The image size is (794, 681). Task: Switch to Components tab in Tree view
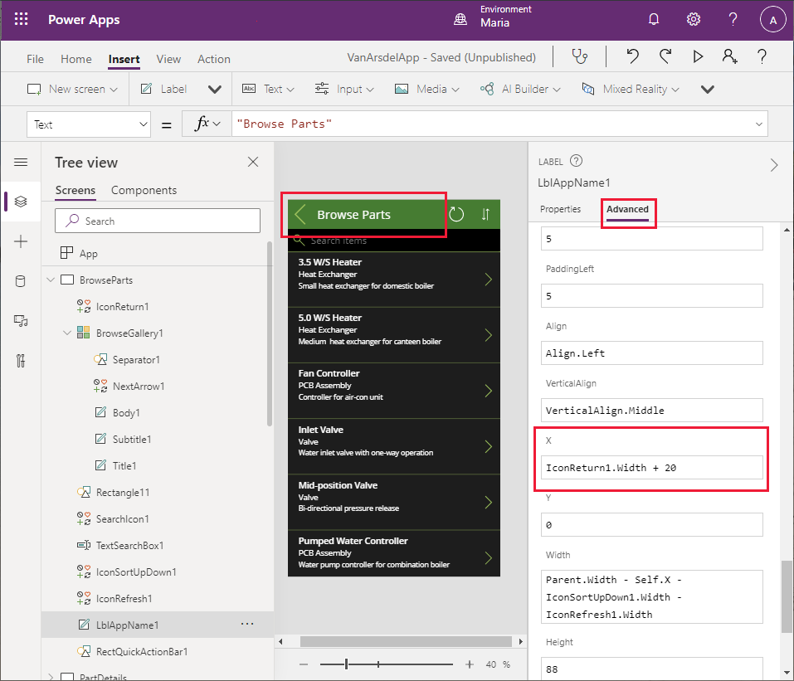pyautogui.click(x=144, y=190)
